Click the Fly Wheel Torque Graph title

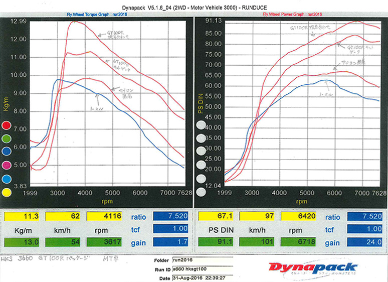click(98, 15)
